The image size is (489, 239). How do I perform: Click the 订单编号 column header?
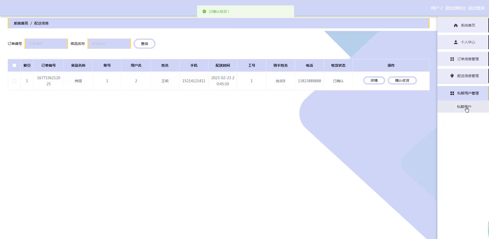(x=49, y=65)
